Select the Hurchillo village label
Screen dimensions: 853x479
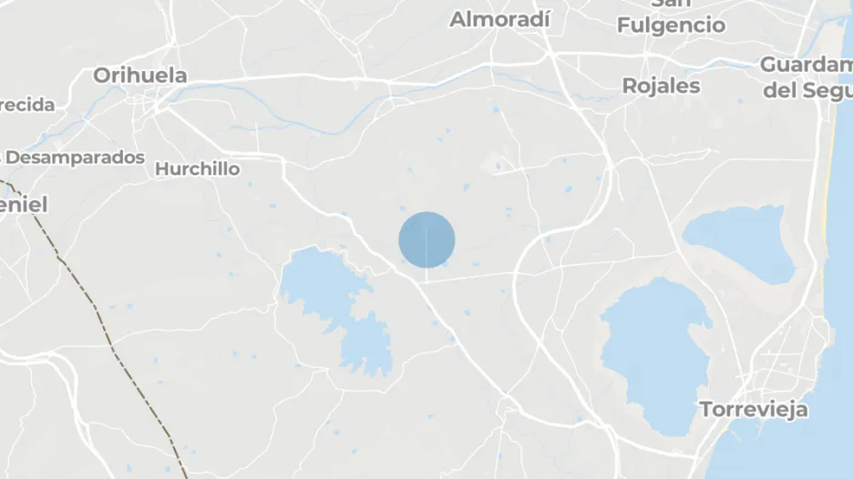coord(197,169)
